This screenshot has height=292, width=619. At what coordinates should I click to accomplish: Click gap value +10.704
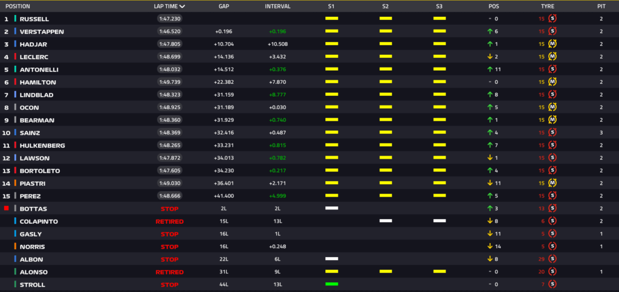coord(224,44)
